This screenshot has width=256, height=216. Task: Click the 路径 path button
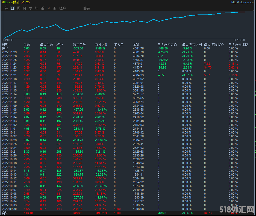coord(86,8)
